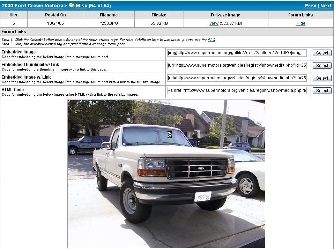Click the Full-size Image column header
334x249 pixels.
click(x=225, y=15)
